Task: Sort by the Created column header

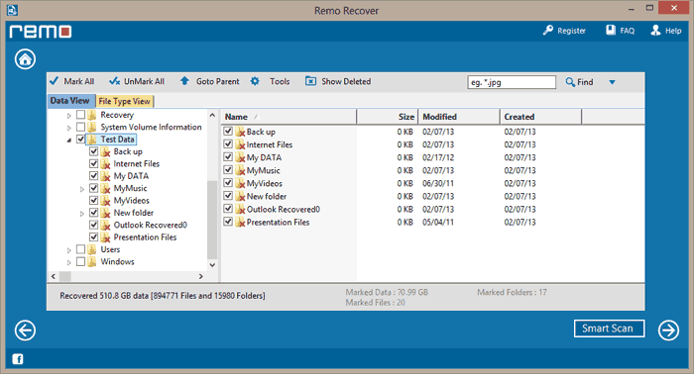Action: (541, 117)
